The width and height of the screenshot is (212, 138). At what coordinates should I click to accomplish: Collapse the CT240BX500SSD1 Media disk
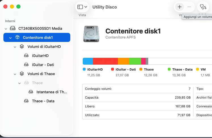[x=6, y=29]
